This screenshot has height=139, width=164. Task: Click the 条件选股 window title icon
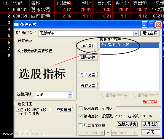pos(16,24)
